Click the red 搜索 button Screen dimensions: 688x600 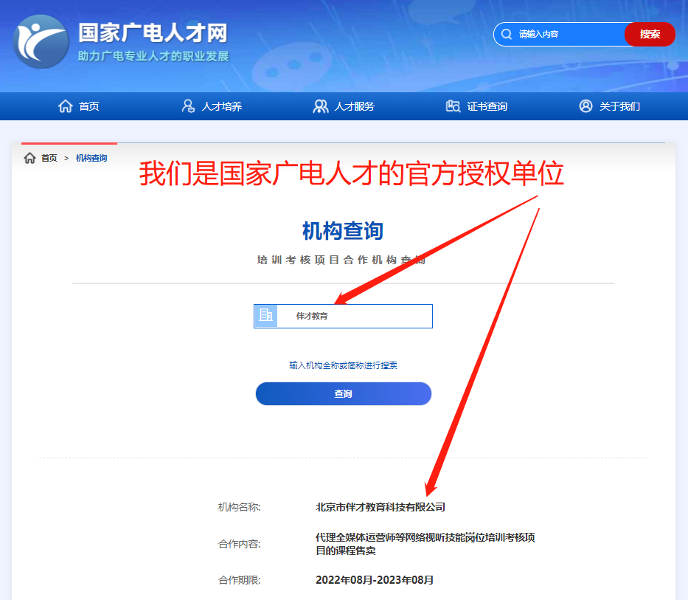tap(650, 34)
